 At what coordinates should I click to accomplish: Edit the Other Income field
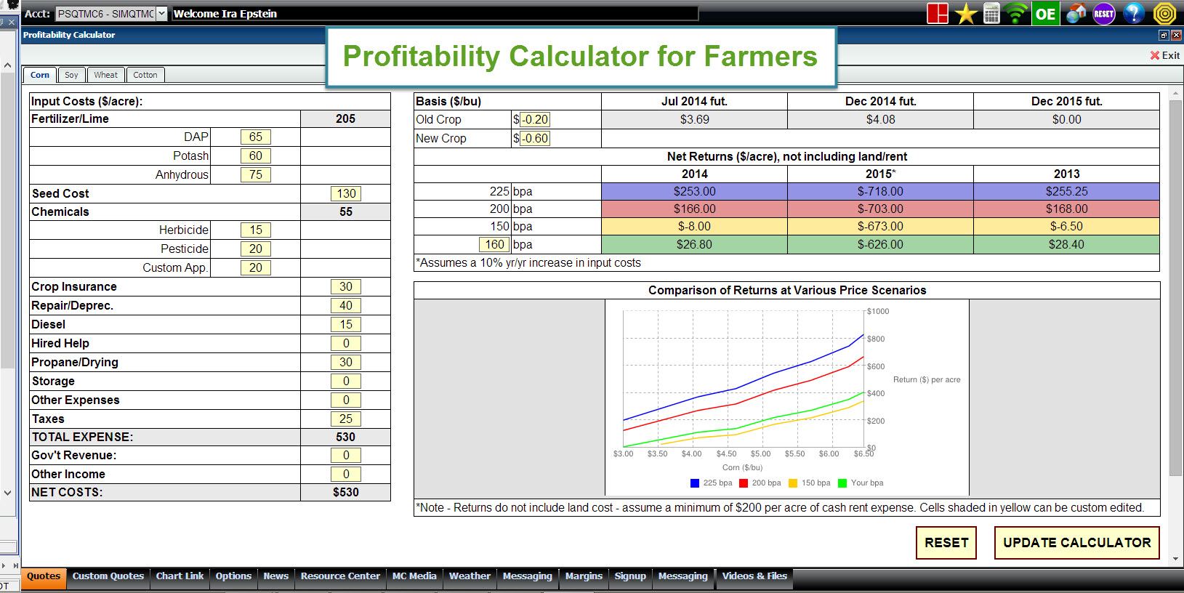pos(346,474)
